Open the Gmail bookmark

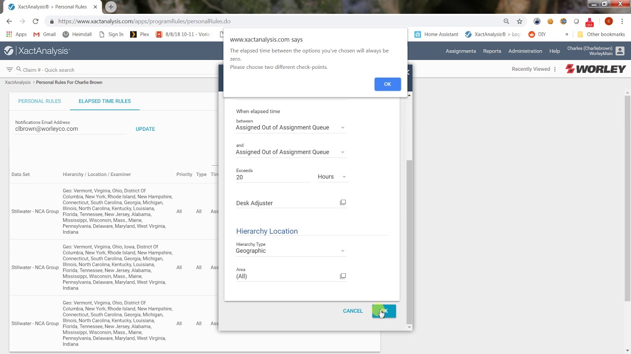[x=44, y=34]
